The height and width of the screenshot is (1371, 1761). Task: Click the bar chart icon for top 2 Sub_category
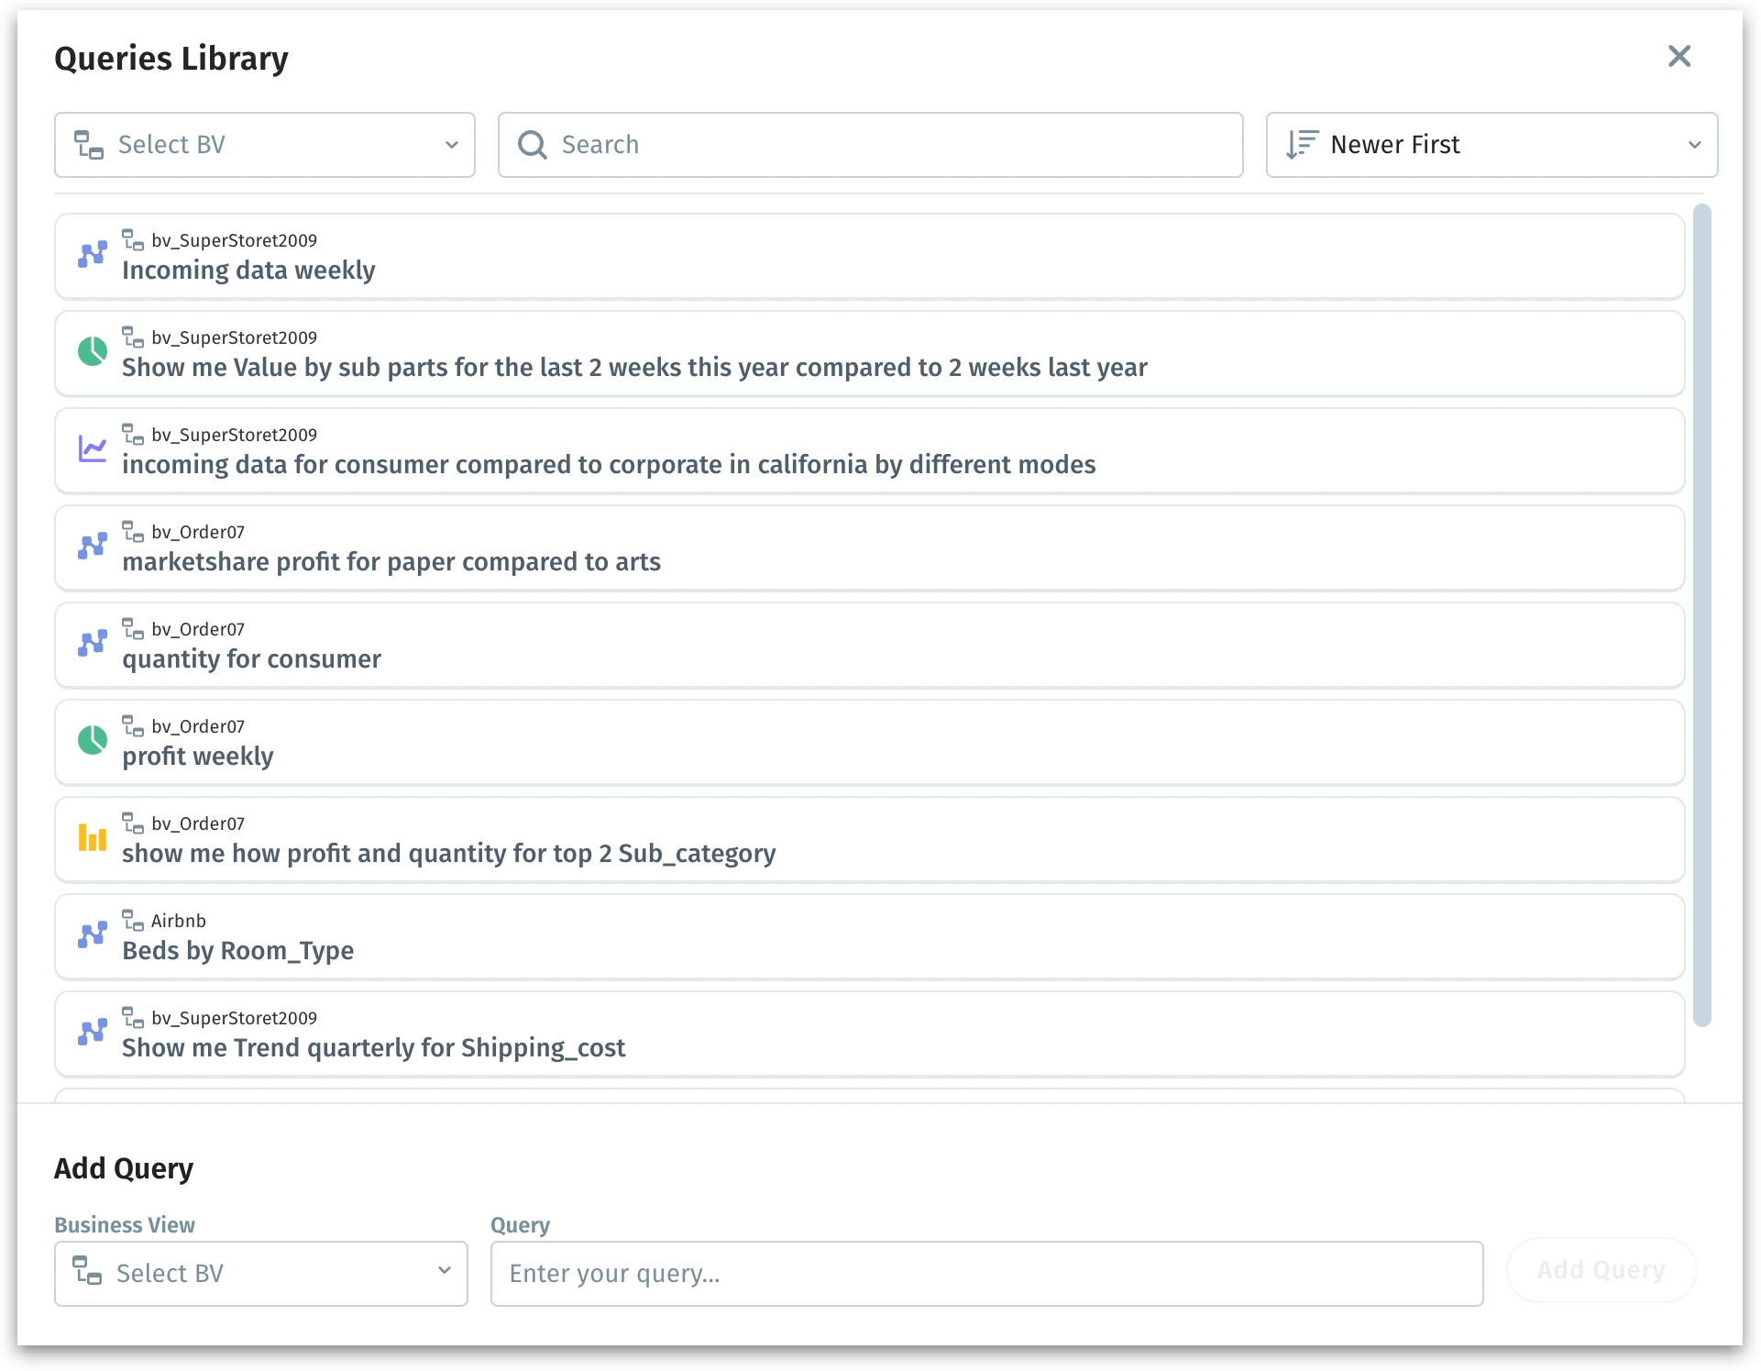click(x=92, y=837)
